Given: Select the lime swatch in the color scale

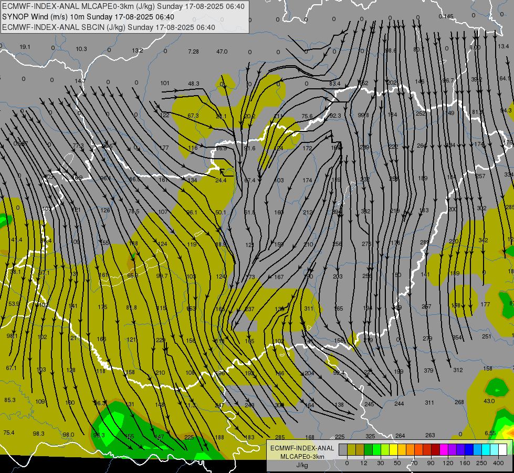Looking at the screenshot, I should point(385,449).
